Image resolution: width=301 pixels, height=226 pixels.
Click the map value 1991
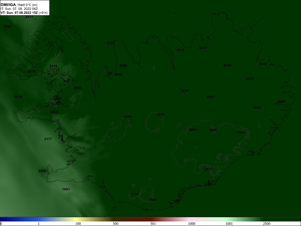pyautogui.click(x=66, y=190)
